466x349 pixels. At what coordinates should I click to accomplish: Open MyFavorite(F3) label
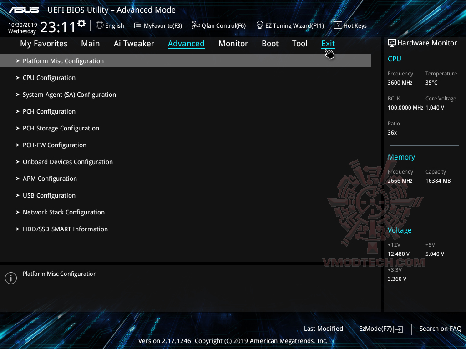pos(163,26)
